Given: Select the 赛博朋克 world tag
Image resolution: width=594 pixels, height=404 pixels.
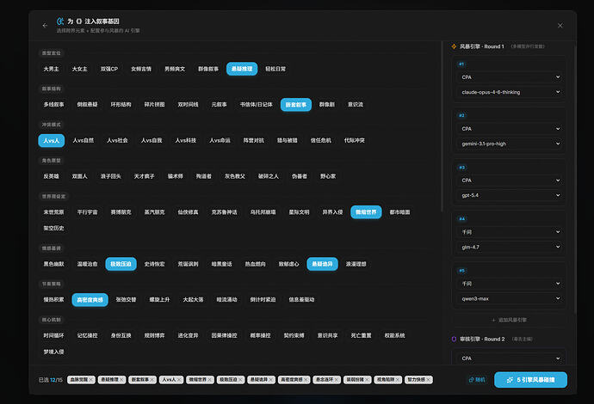Looking at the screenshot, I should tap(121, 212).
